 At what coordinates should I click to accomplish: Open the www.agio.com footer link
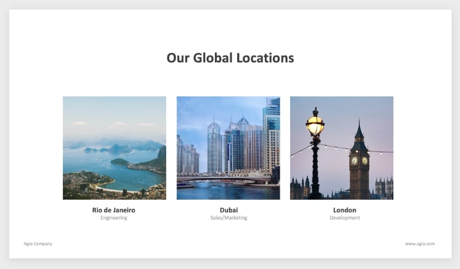coord(420,244)
